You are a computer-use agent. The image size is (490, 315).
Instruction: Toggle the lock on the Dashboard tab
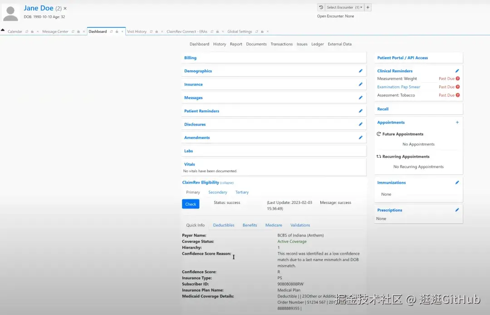point(117,32)
